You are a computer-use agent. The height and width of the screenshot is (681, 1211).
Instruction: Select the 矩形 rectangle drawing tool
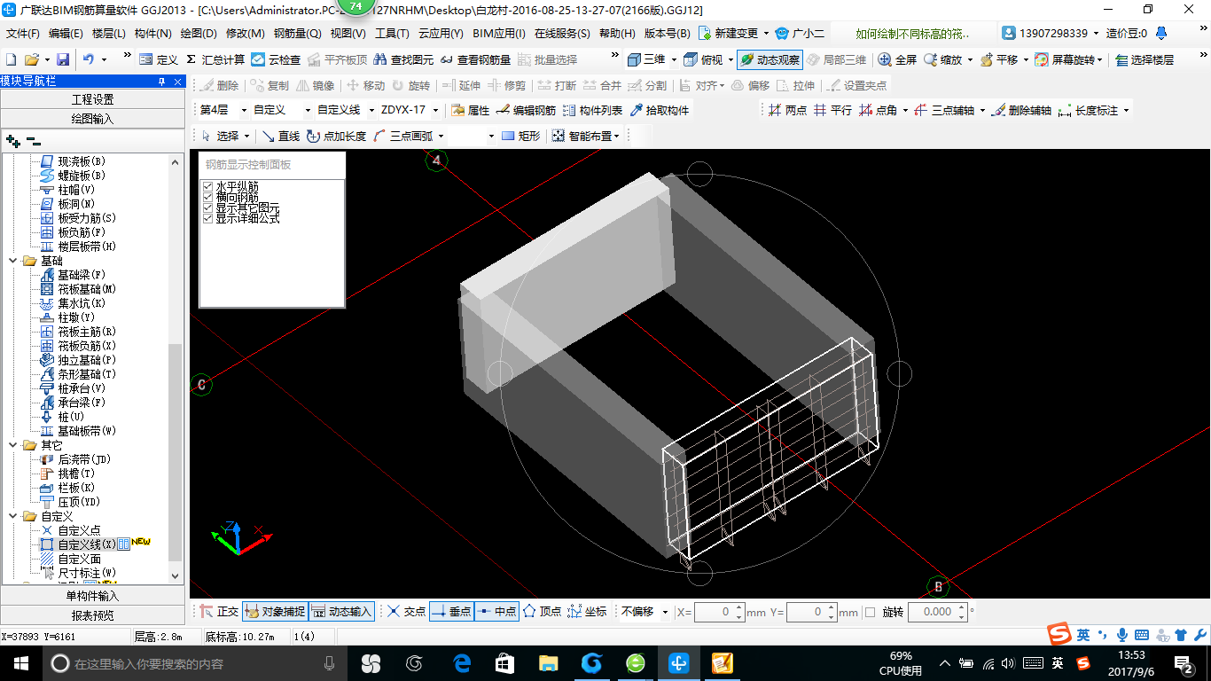click(520, 136)
